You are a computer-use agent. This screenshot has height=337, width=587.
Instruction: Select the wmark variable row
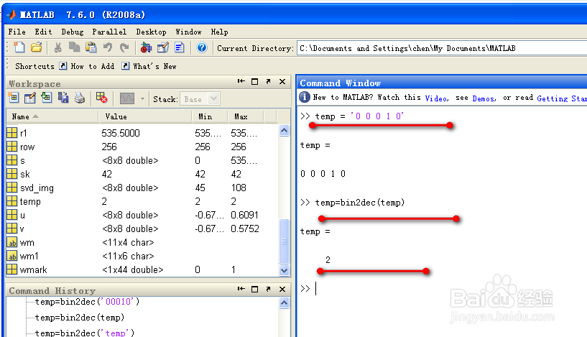click(142, 269)
